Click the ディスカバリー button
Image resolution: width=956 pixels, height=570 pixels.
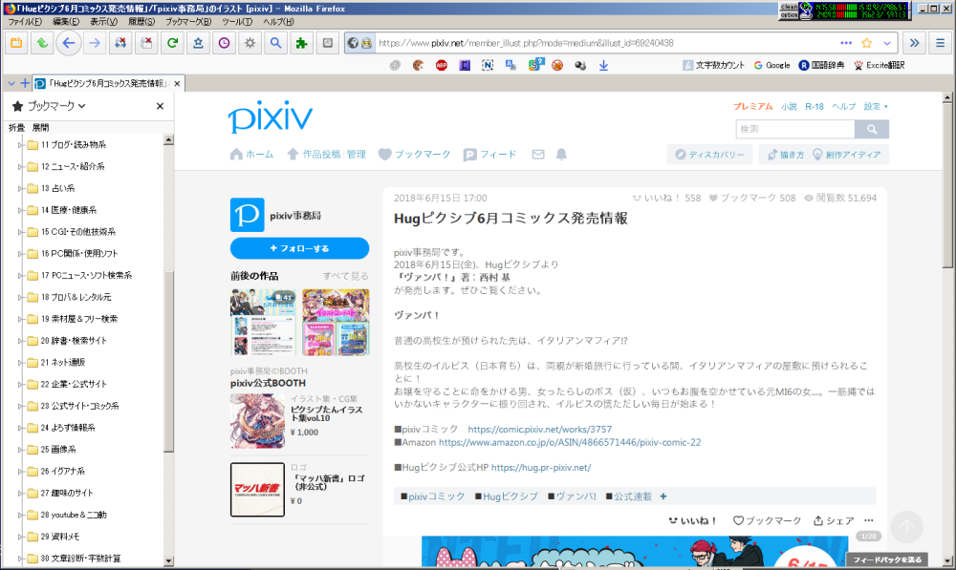click(x=709, y=155)
